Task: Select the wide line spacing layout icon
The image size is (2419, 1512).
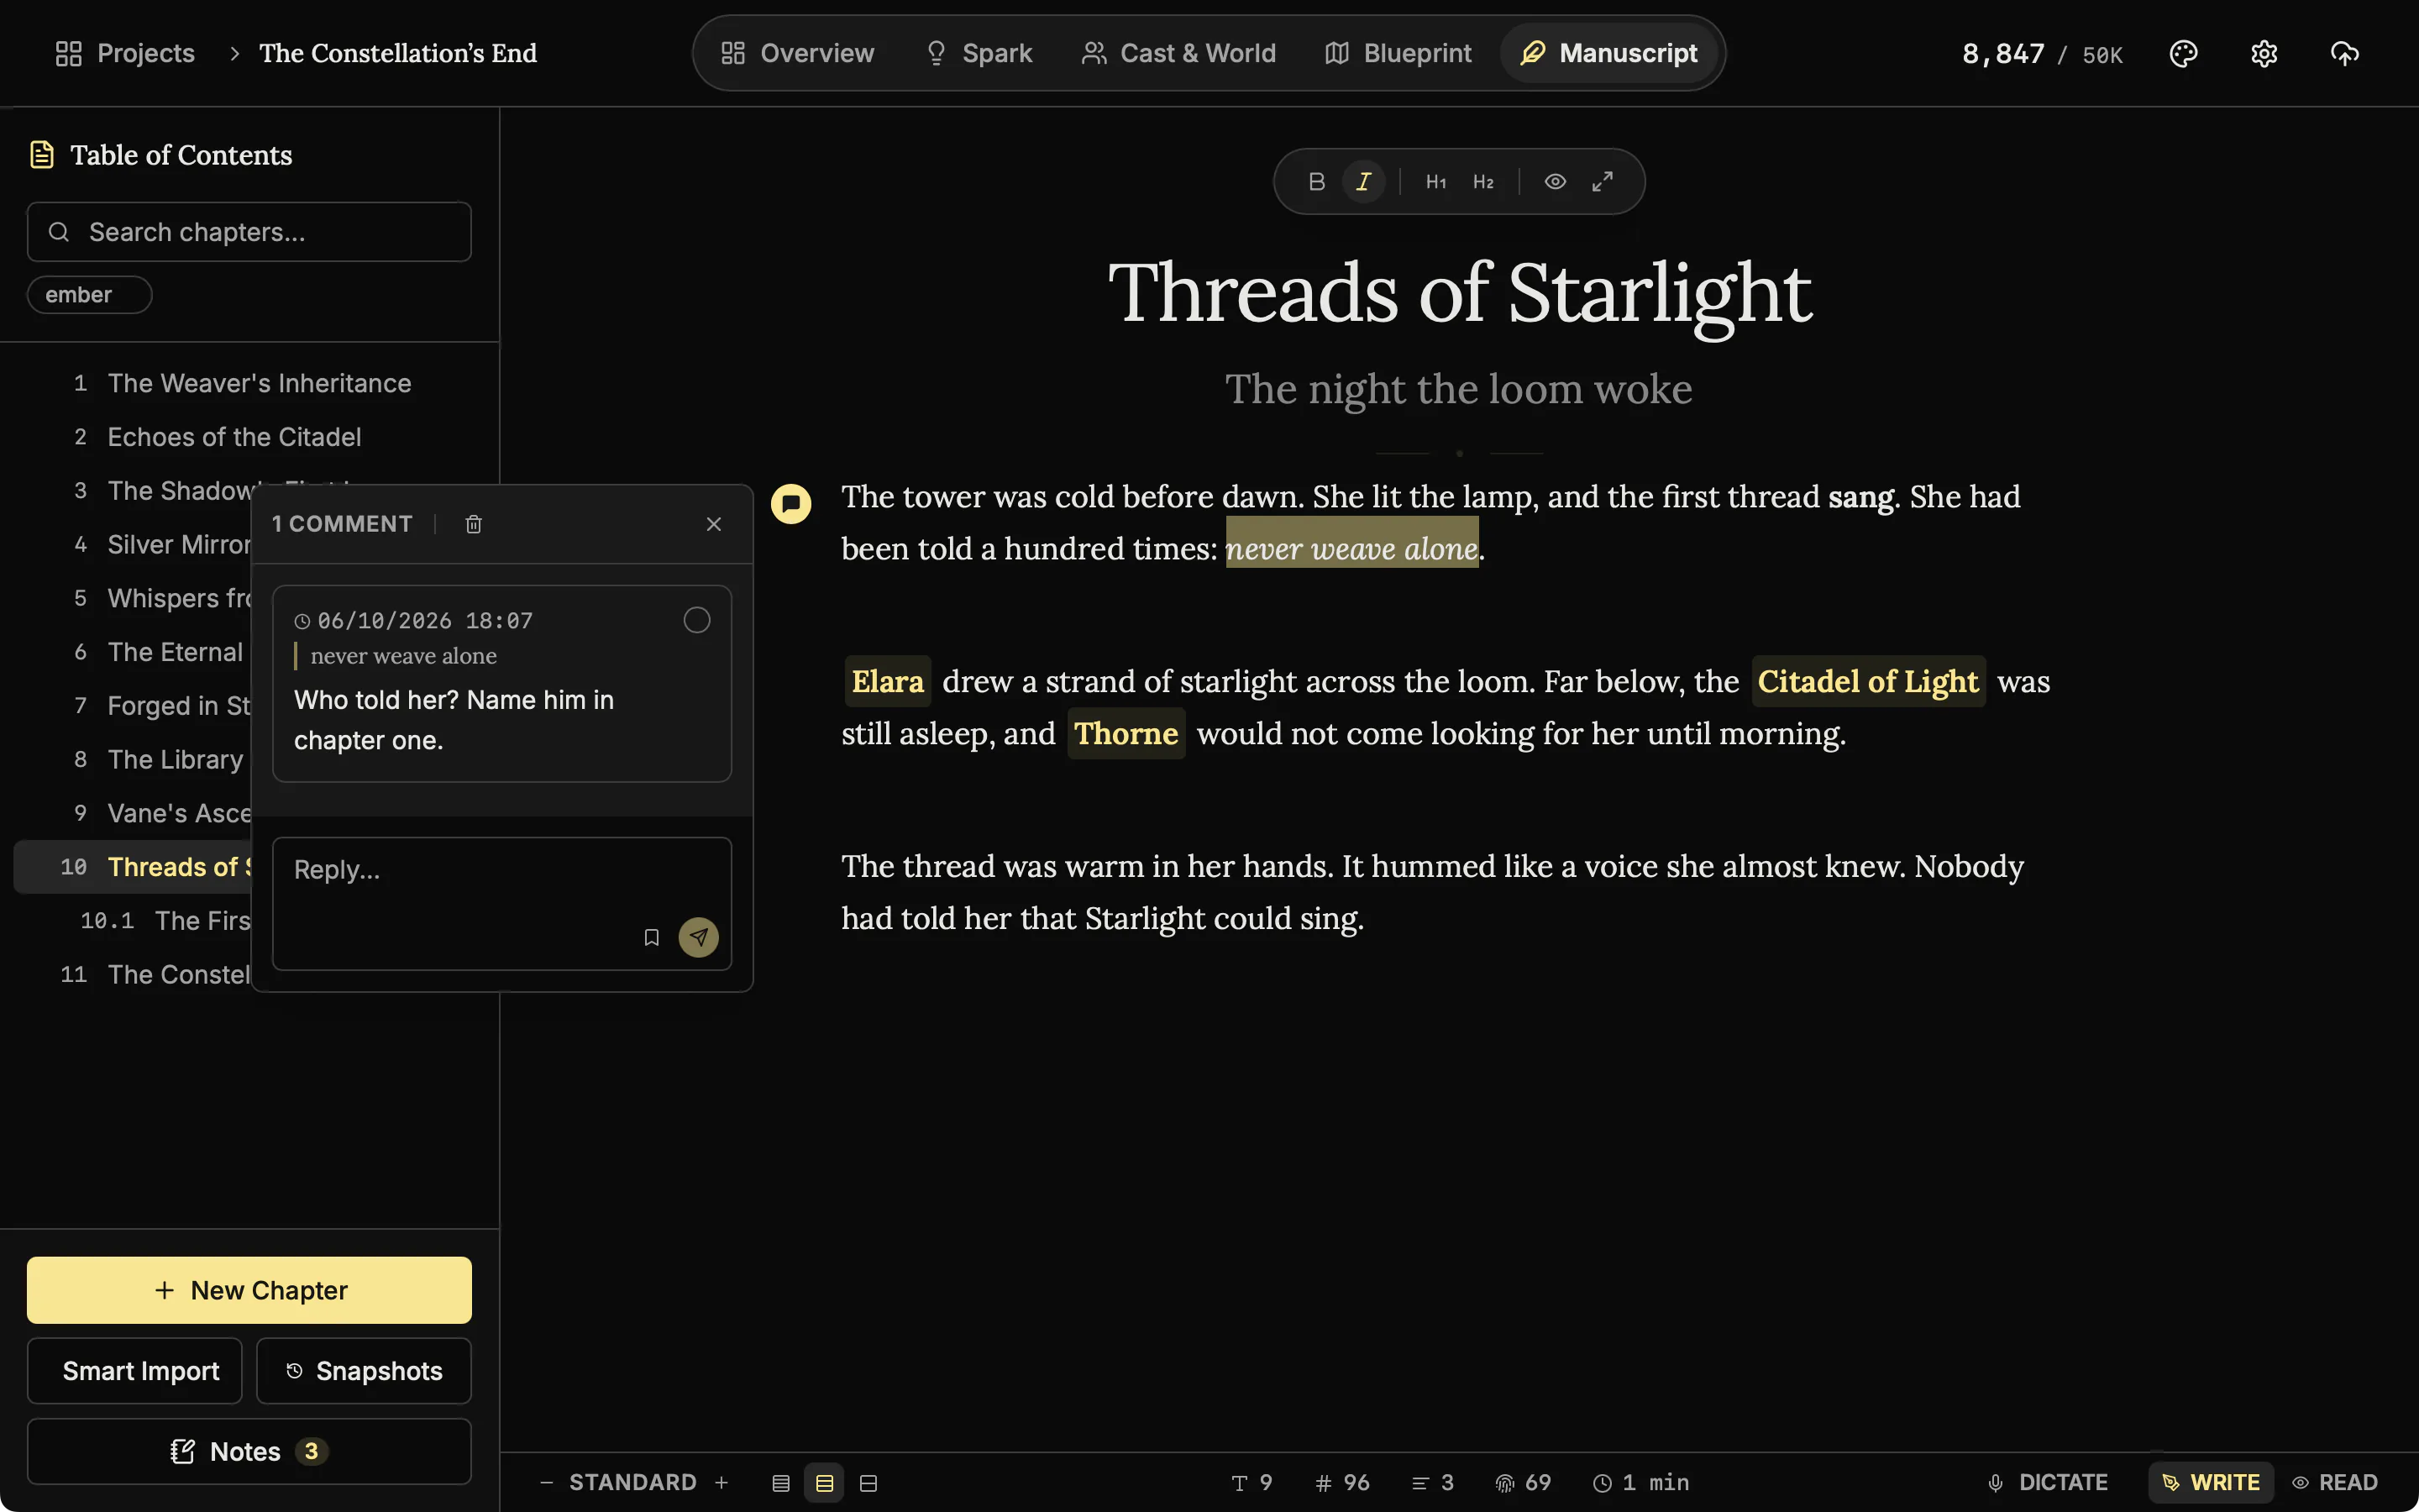Action: tap(868, 1483)
